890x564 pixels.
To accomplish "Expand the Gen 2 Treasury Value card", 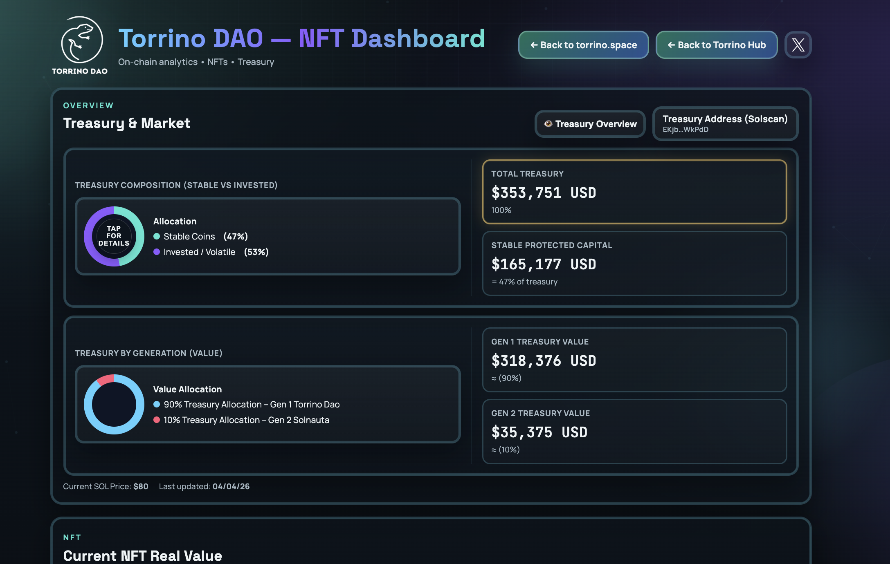I will point(634,431).
